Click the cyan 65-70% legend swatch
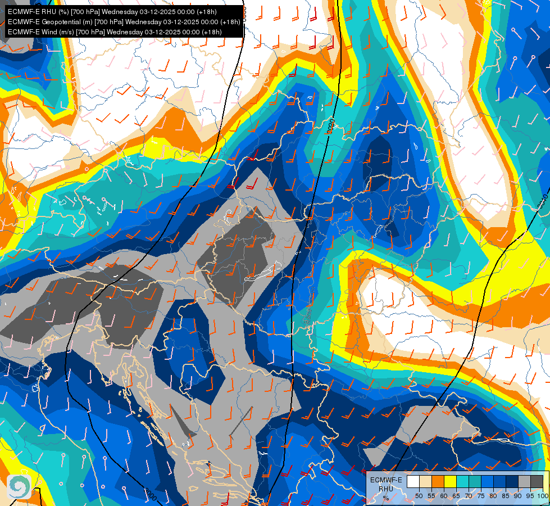Screen dimensions: 550x506 [463, 481]
